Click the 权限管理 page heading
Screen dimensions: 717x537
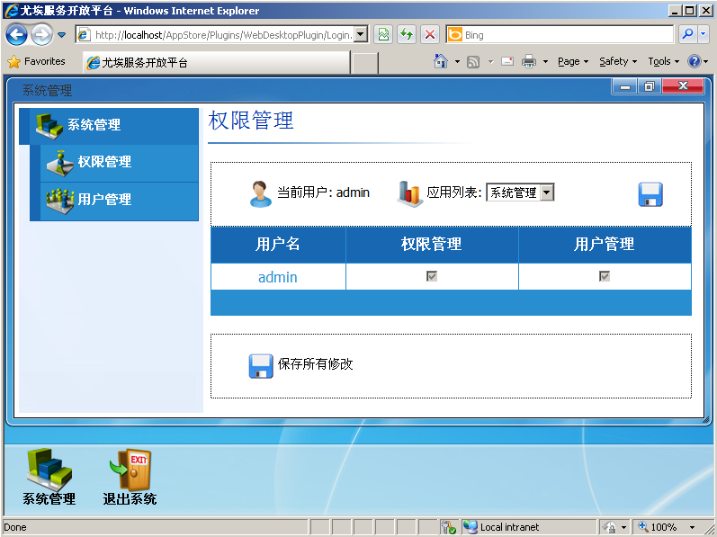[x=251, y=121]
